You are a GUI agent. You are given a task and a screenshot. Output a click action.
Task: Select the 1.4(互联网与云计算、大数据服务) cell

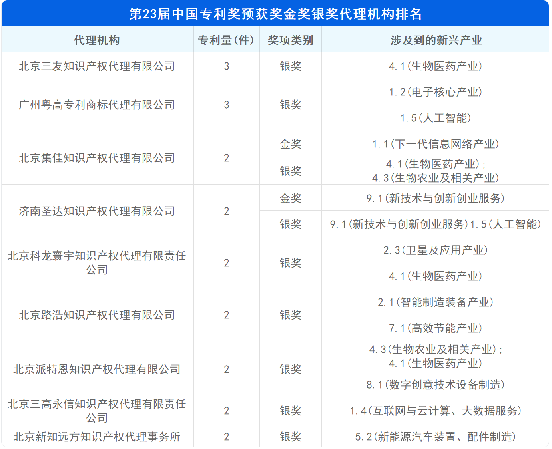point(435,410)
